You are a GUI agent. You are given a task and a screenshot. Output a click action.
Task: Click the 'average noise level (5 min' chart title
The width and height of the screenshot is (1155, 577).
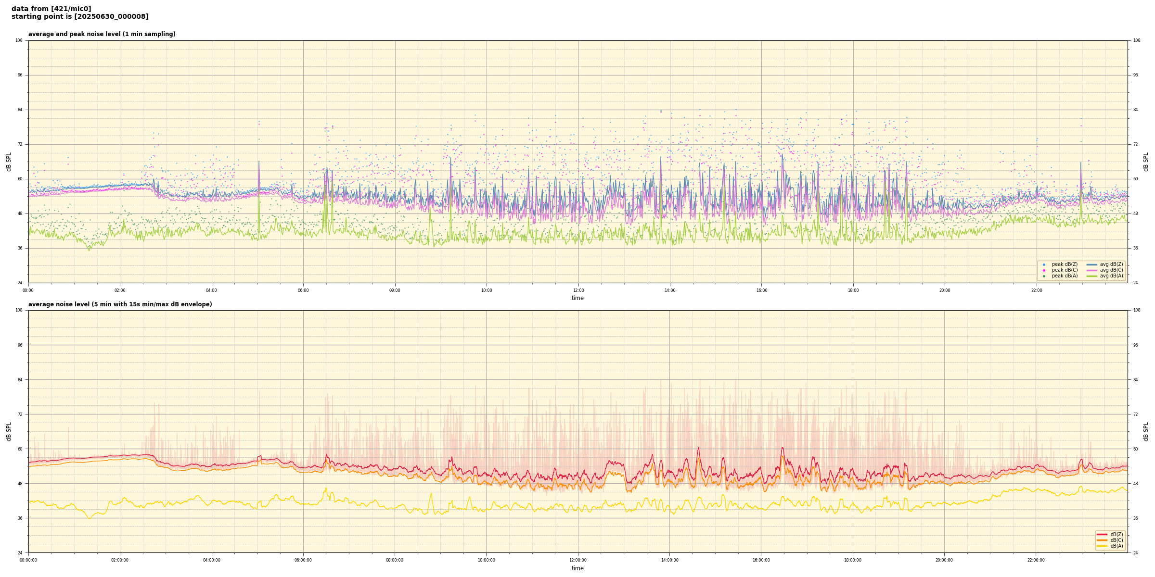click(120, 304)
